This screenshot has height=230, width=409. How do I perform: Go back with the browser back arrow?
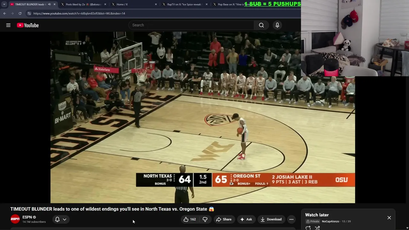(4, 13)
